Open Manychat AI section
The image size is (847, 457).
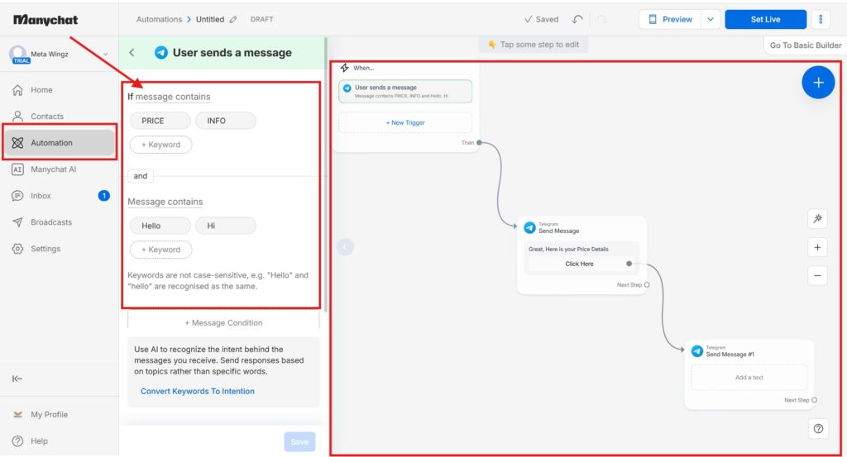(x=53, y=169)
